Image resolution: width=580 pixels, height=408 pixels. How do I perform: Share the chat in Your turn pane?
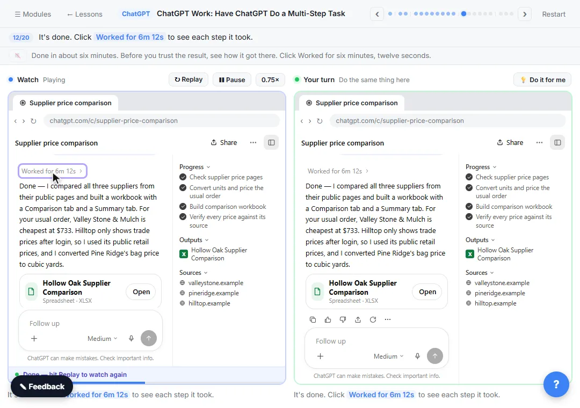510,142
